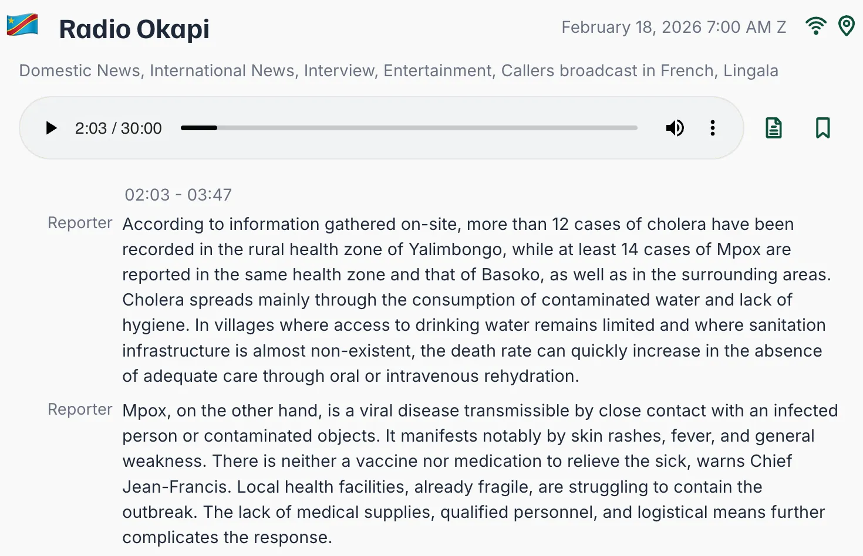Click the cholera cases transcript paragraph
This screenshot has width=863, height=556.
tap(474, 300)
